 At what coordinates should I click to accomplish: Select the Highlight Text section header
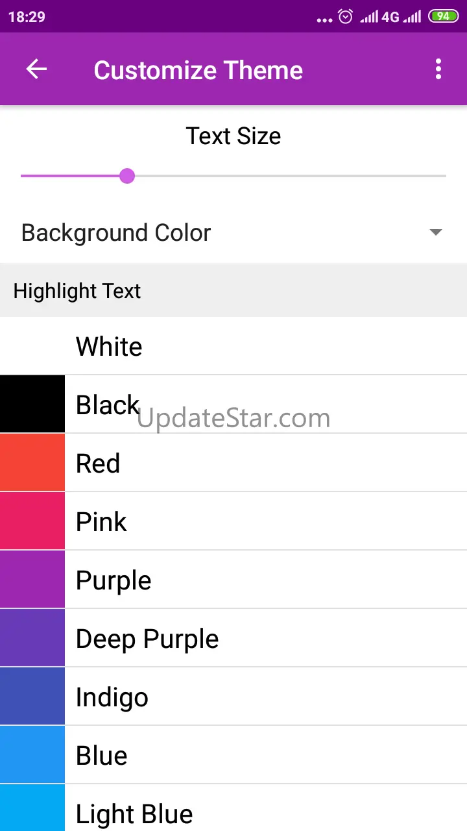[233, 290]
